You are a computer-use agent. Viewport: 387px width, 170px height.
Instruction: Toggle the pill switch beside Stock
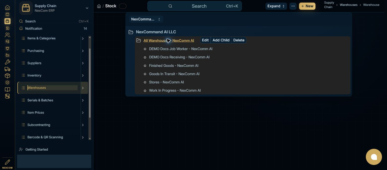click(122, 6)
